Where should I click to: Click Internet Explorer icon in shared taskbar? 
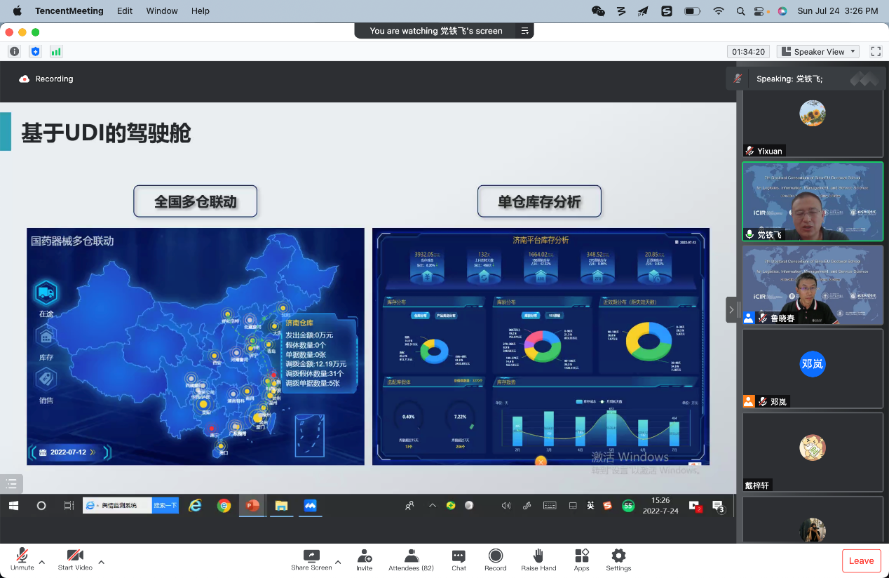coord(196,505)
